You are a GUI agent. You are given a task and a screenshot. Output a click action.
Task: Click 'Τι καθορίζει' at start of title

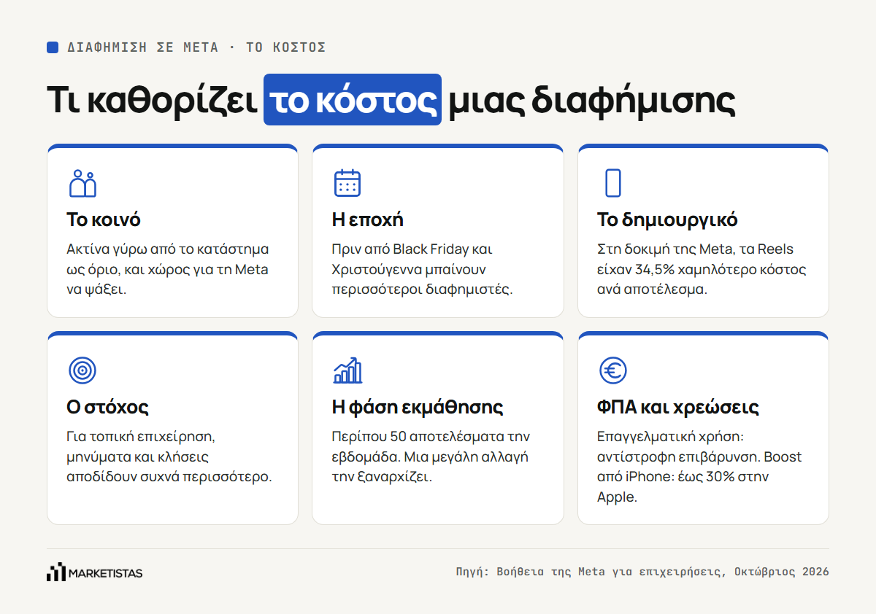151,101
